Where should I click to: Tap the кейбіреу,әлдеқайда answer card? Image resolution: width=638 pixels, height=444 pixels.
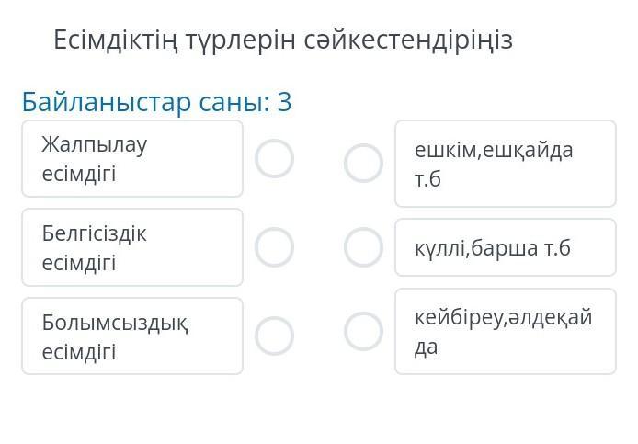tap(505, 331)
